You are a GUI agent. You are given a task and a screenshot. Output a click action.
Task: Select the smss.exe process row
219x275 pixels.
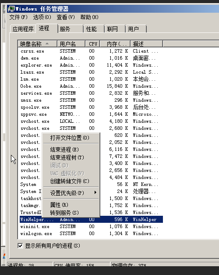coord(91,100)
